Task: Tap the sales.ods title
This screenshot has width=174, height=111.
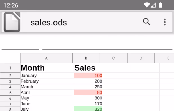Action: (49, 23)
